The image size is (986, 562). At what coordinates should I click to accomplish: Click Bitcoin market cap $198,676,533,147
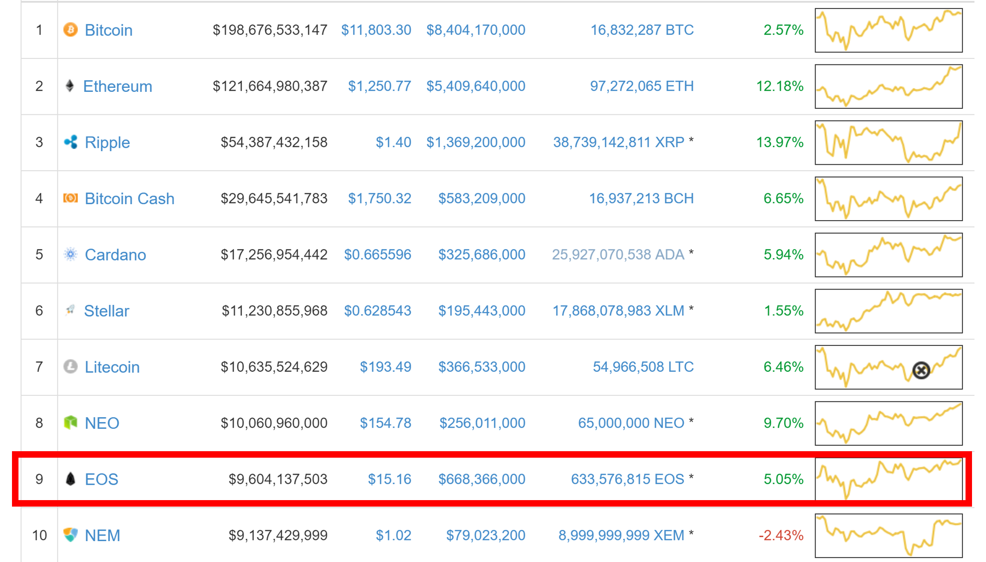pyautogui.click(x=270, y=30)
